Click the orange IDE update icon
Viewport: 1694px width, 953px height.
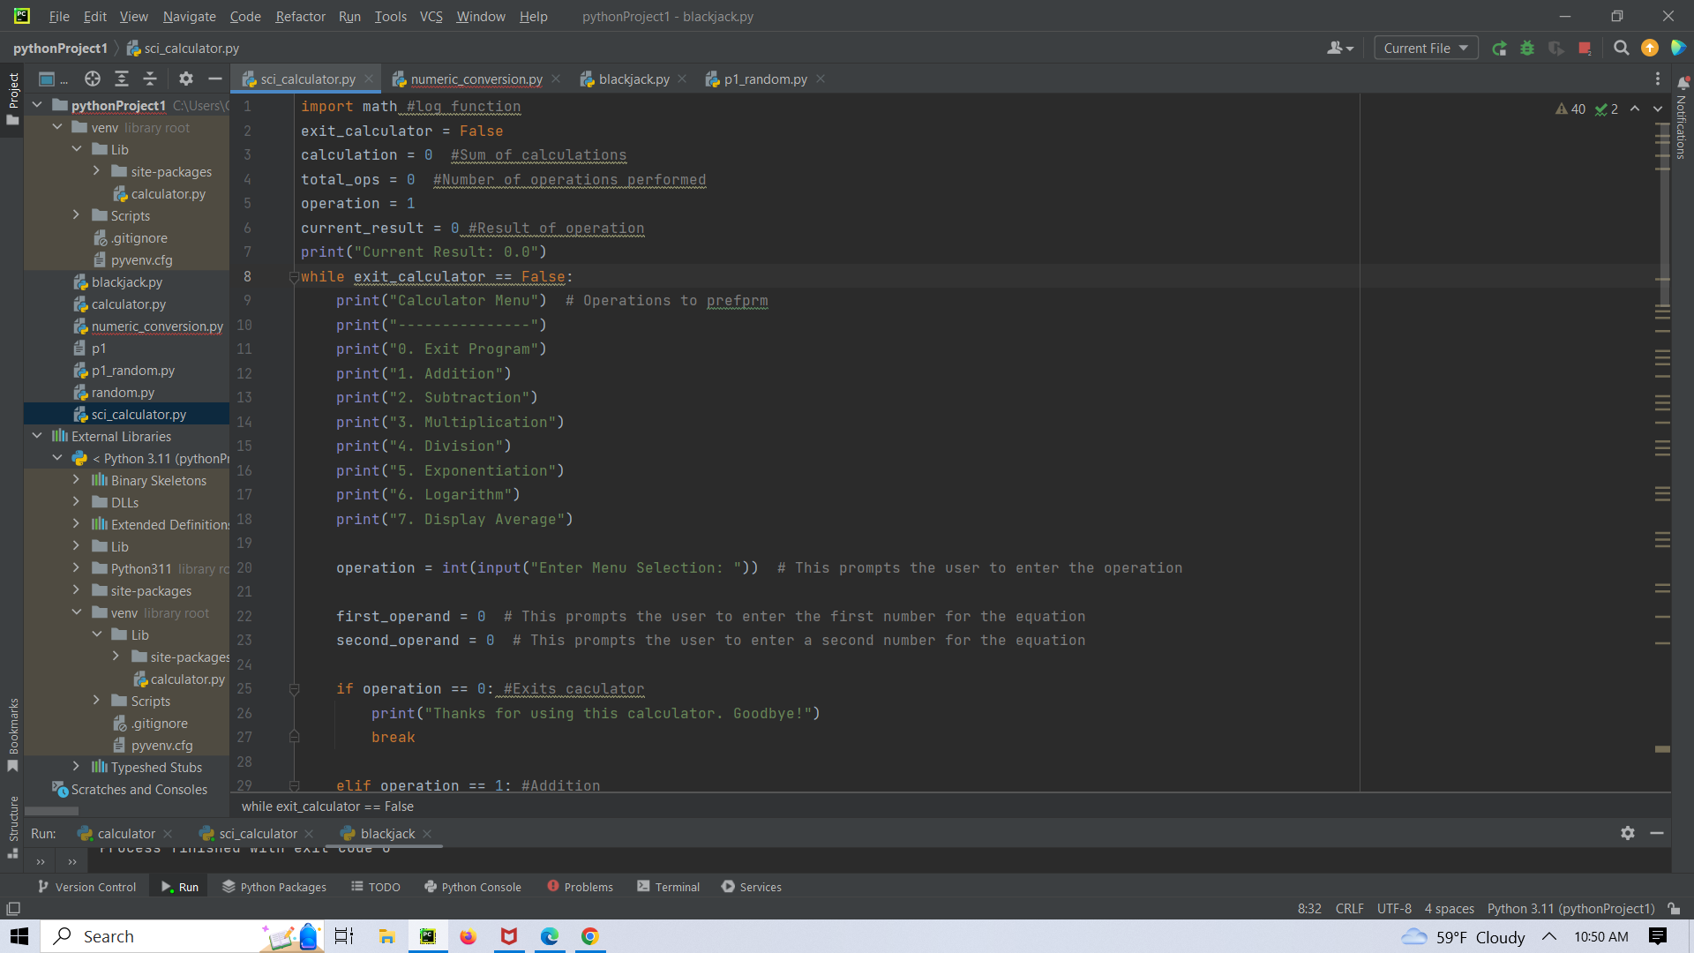click(1649, 49)
